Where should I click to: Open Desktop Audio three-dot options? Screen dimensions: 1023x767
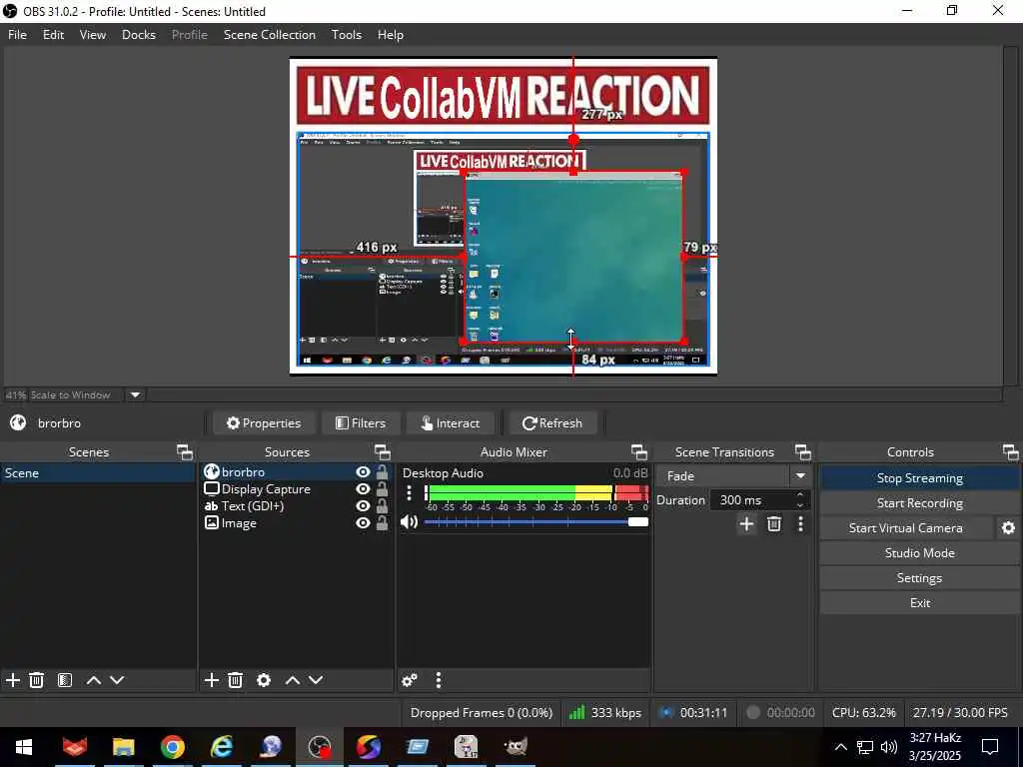pyautogui.click(x=409, y=493)
